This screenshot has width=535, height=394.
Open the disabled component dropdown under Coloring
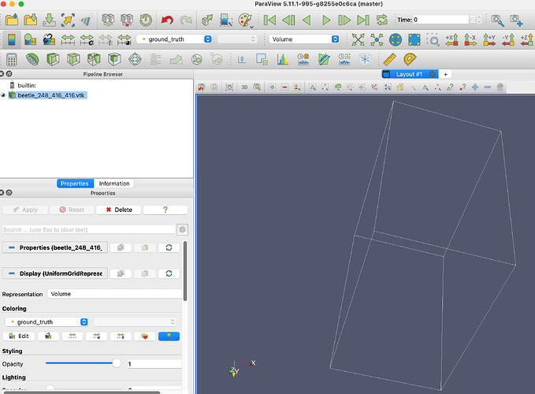pyautogui.click(x=136, y=322)
